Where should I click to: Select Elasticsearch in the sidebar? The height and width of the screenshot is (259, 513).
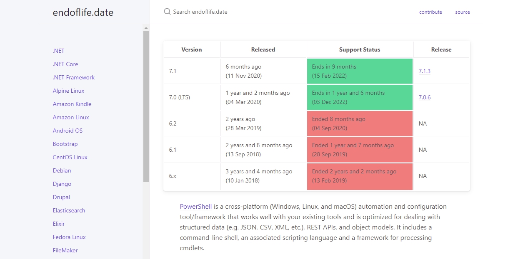(69, 210)
